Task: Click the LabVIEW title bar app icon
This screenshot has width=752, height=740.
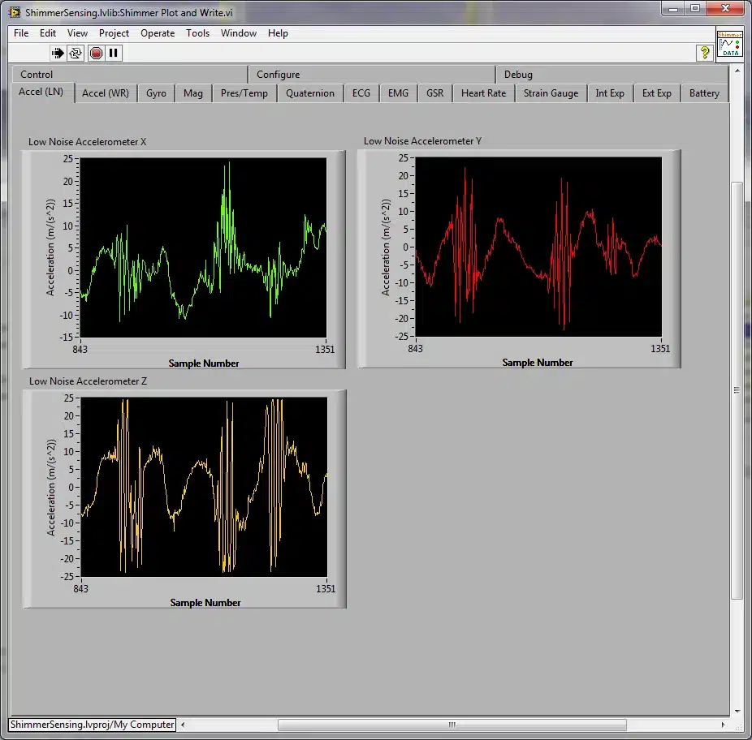Action: (15, 12)
